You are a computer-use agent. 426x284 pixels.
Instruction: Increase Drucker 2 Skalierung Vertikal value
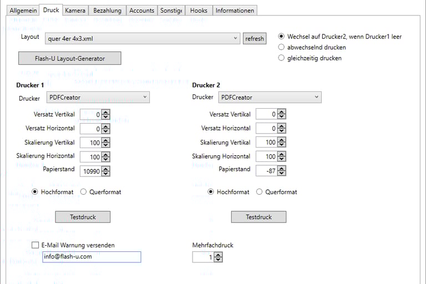click(282, 140)
